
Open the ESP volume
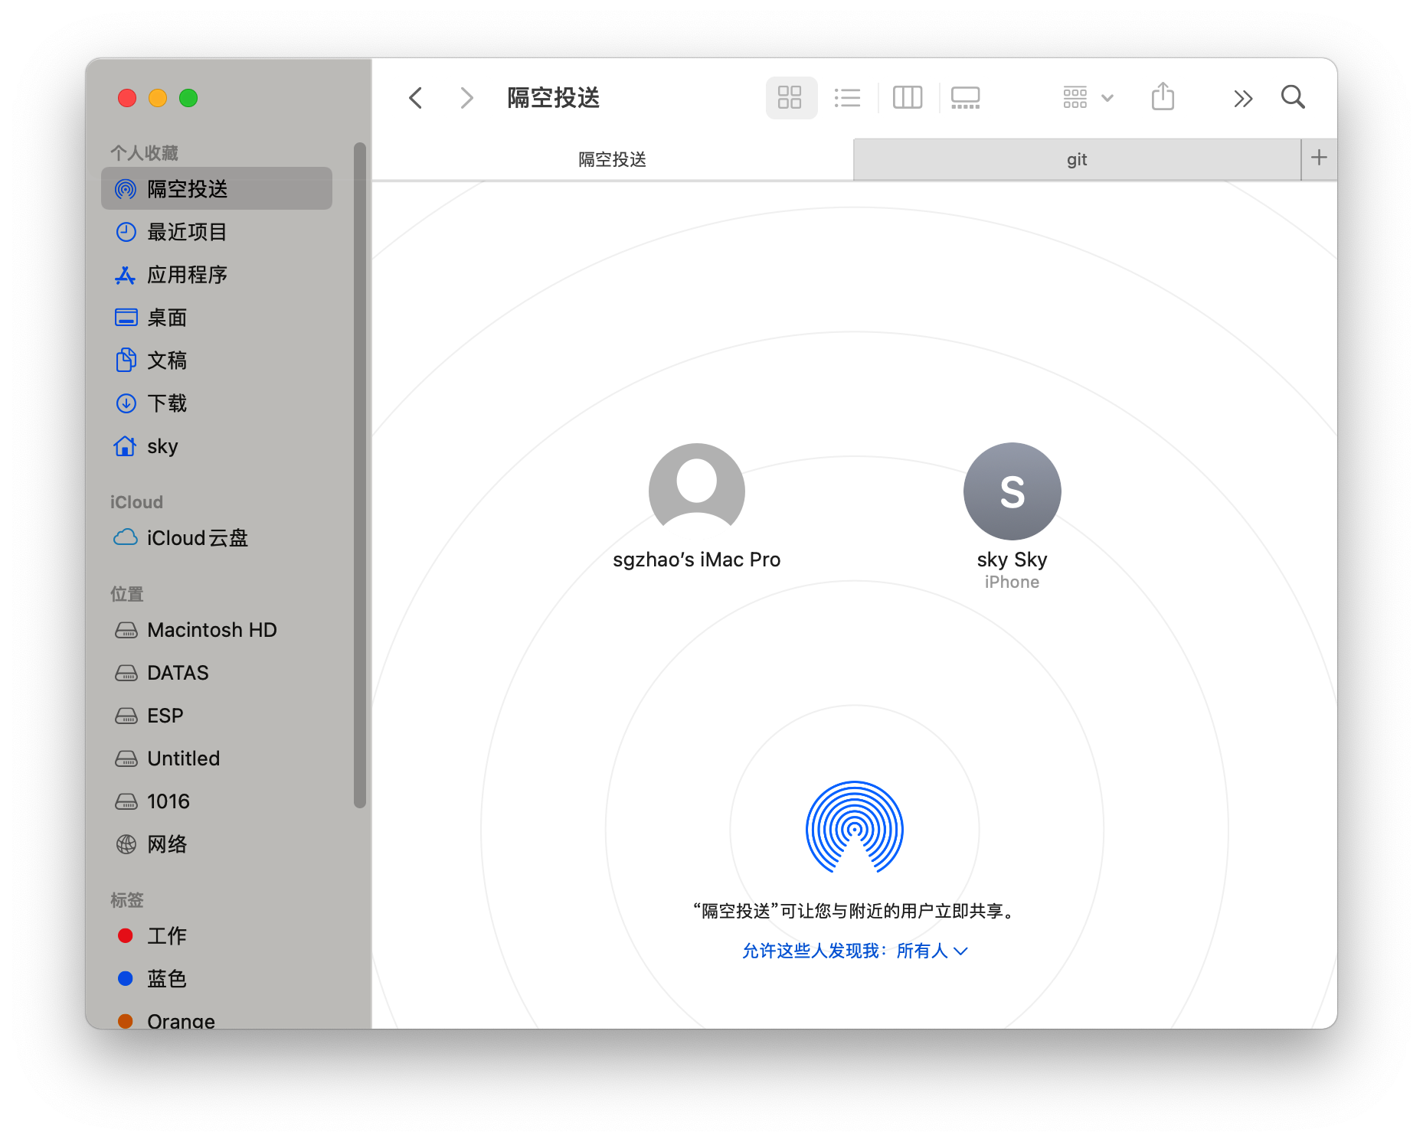pos(217,715)
